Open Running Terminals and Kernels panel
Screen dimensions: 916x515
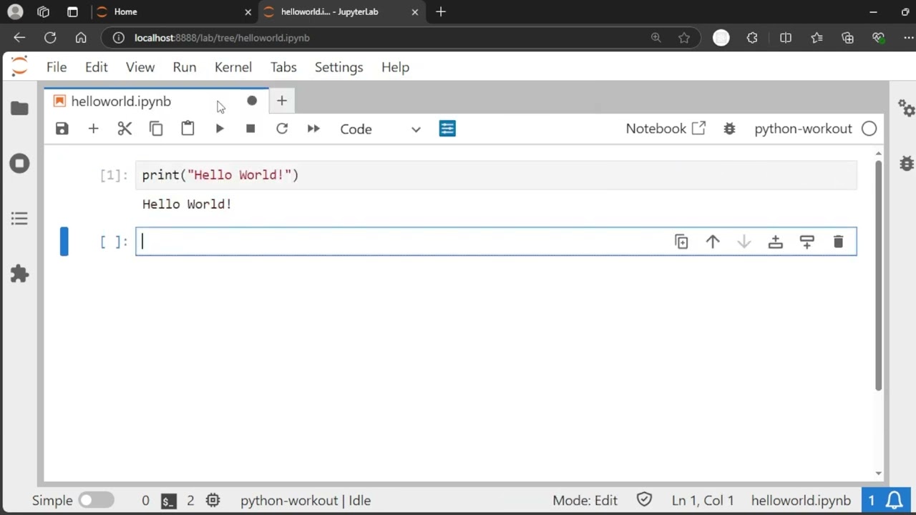(x=19, y=163)
